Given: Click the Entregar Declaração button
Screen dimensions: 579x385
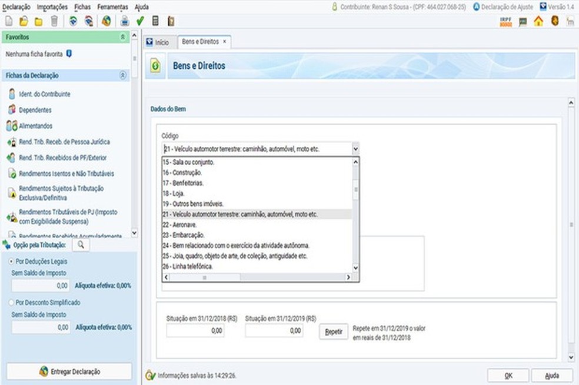Looking at the screenshot, I should pyautogui.click(x=69, y=371).
